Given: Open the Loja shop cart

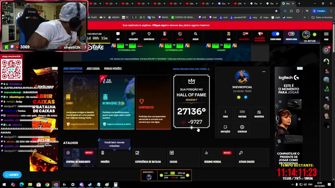Looking at the screenshot, I should pyautogui.click(x=229, y=36).
